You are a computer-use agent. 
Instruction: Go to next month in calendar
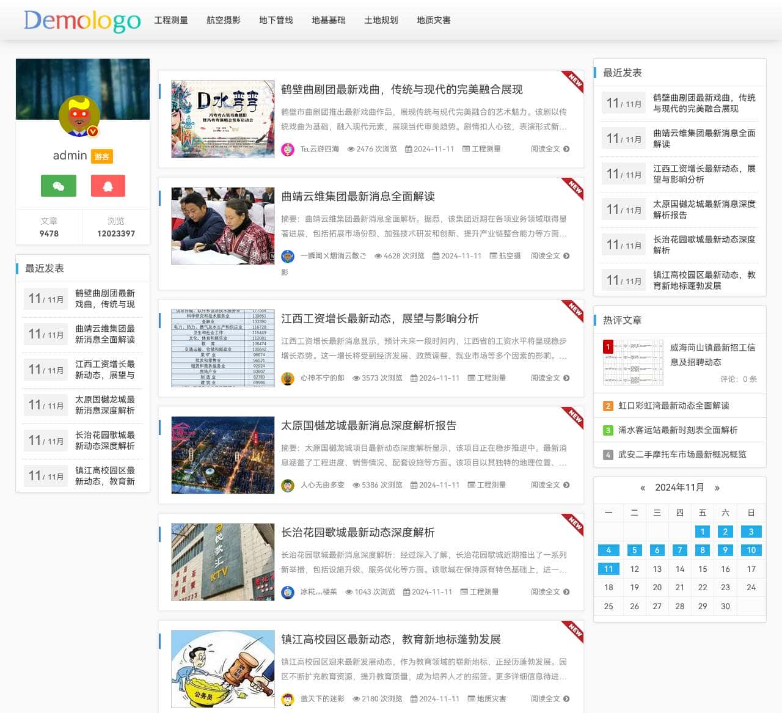click(x=717, y=488)
